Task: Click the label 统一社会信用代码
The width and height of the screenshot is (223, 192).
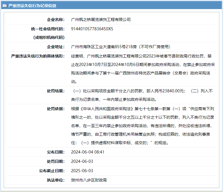Action: point(48,29)
